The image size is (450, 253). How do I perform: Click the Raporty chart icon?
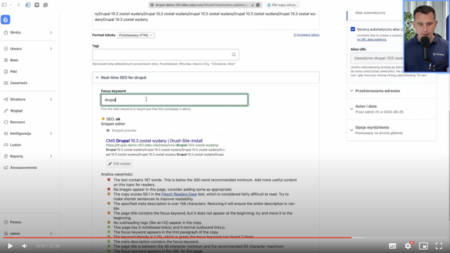pos(6,156)
